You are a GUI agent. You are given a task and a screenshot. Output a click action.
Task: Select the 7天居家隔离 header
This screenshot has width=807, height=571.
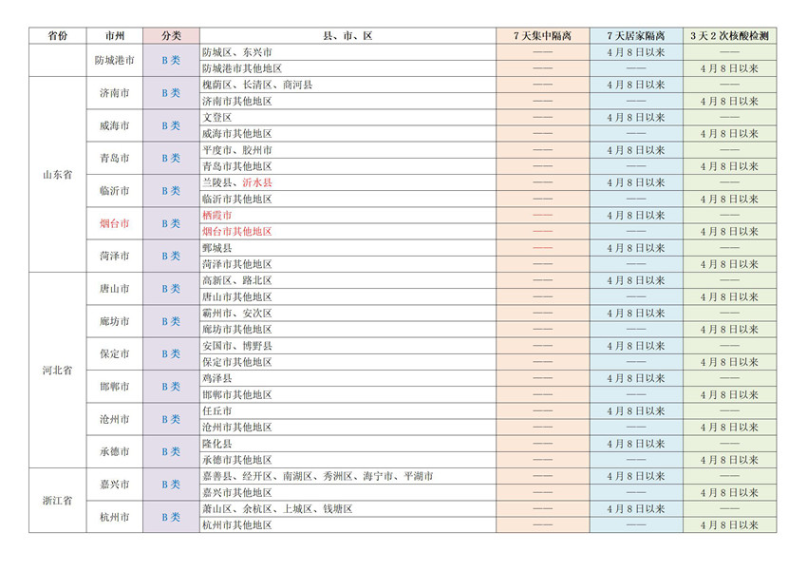coord(635,35)
